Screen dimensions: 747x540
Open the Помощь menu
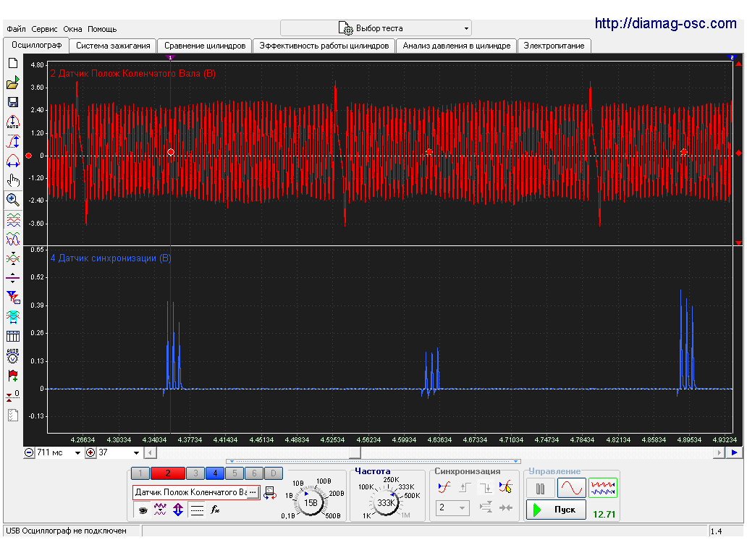pos(102,29)
